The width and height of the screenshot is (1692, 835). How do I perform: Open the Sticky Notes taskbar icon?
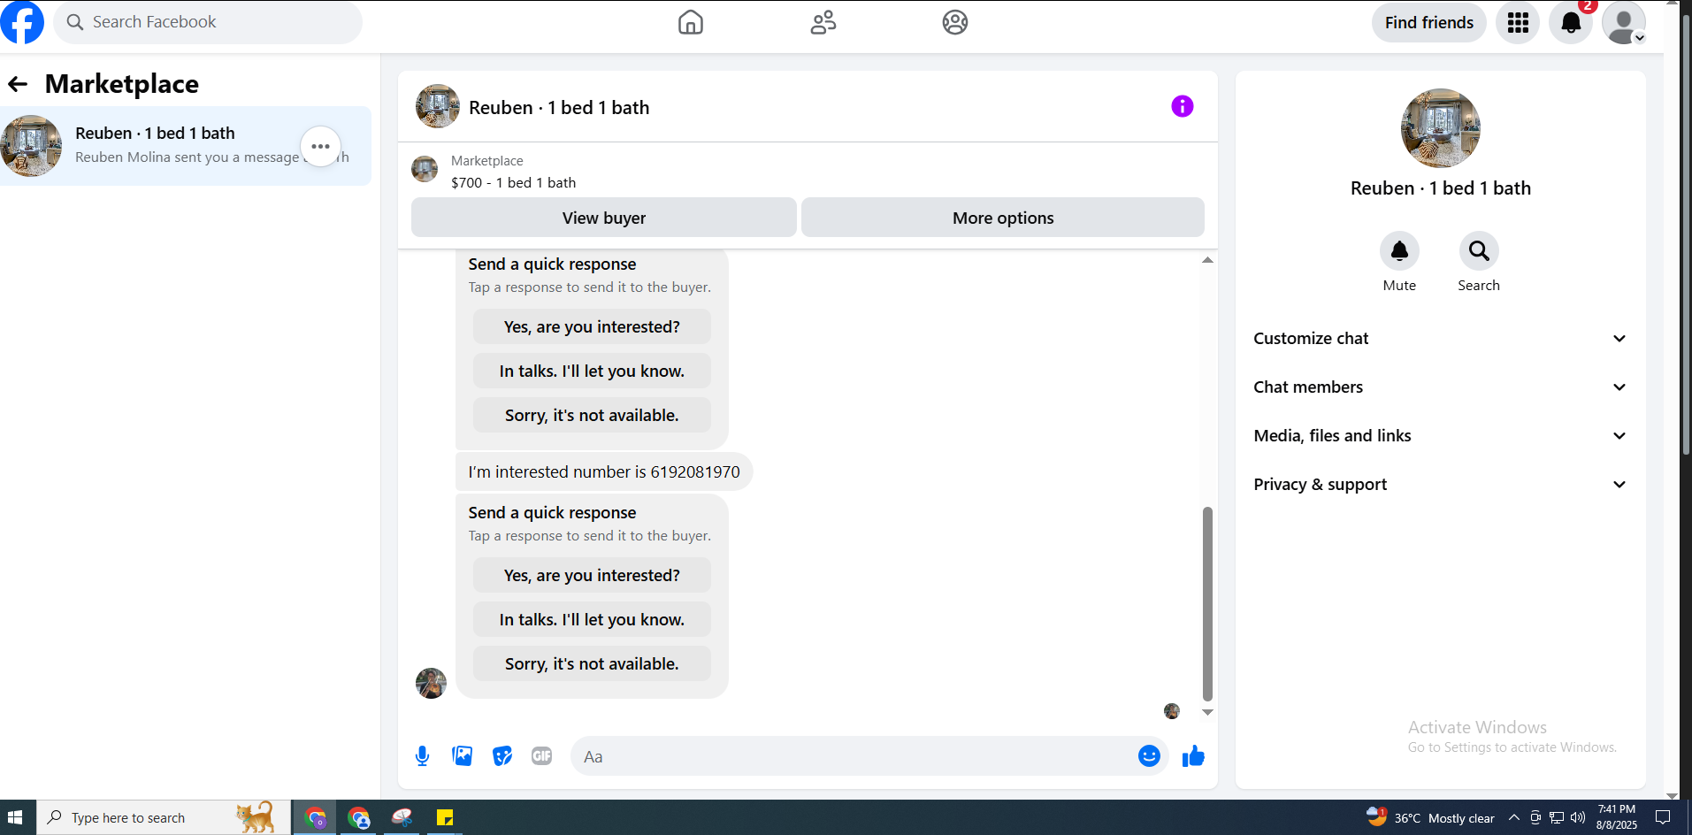(x=445, y=817)
